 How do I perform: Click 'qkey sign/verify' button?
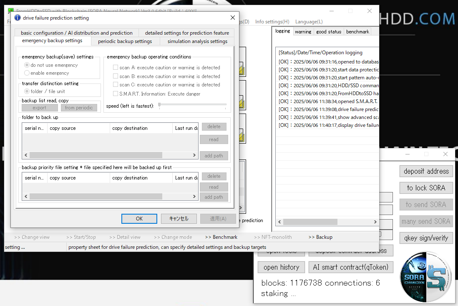[426, 238]
